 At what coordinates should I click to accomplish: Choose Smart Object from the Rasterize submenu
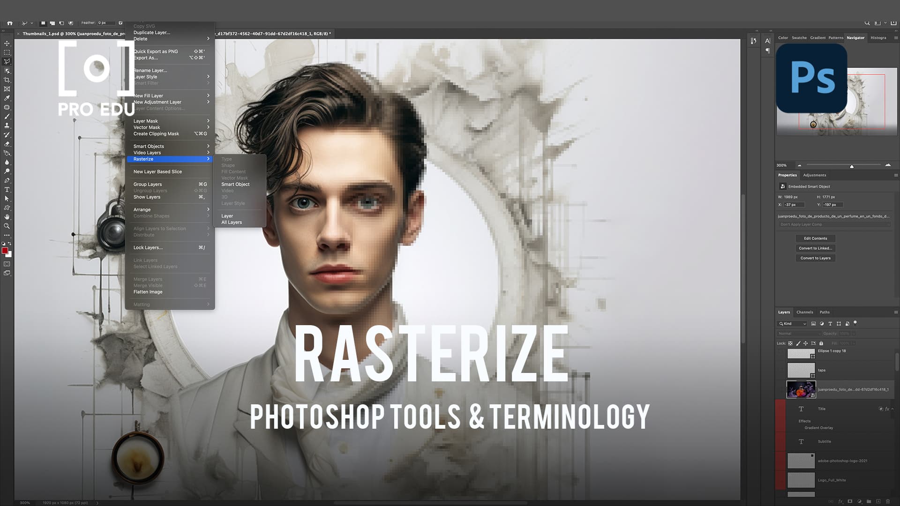235,184
